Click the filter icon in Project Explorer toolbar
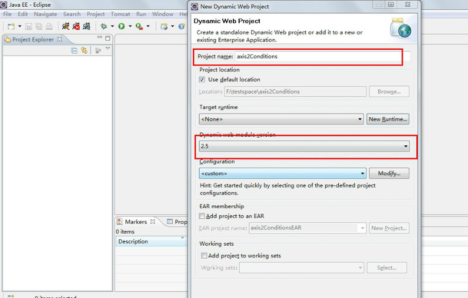 point(98,50)
